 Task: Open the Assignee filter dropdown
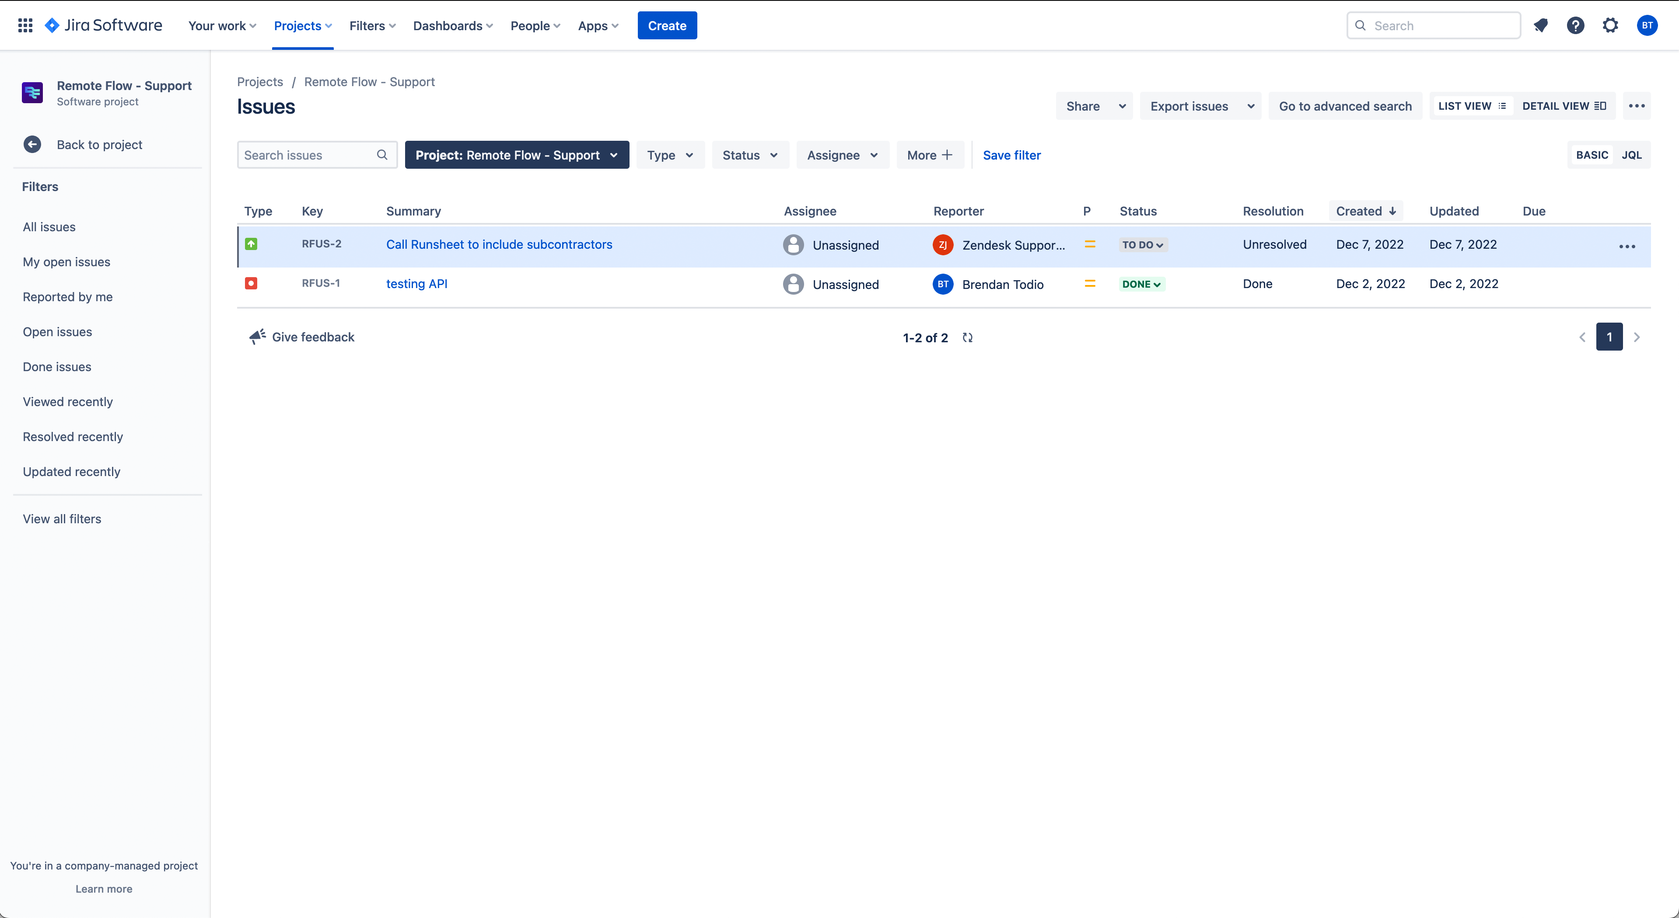click(x=842, y=155)
